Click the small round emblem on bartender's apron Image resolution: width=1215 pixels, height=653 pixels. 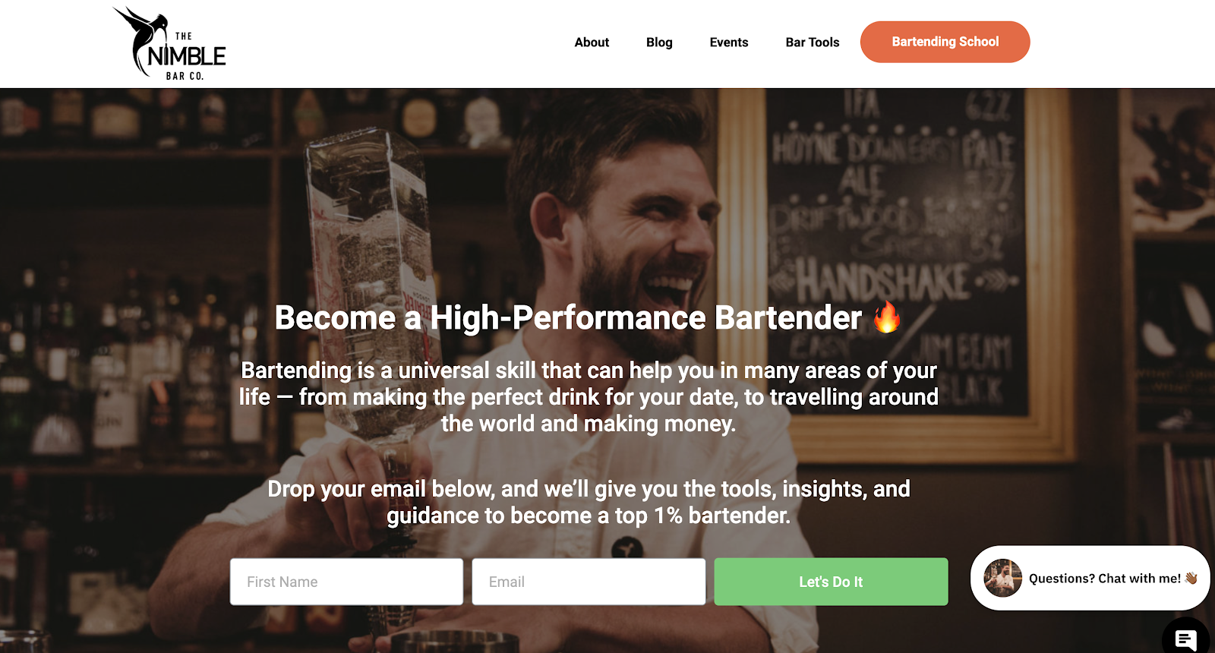pos(627,547)
